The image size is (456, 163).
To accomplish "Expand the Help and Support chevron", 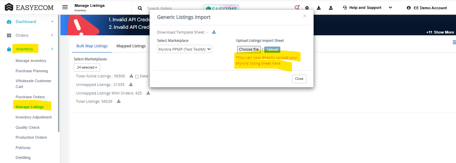I will click(x=390, y=8).
